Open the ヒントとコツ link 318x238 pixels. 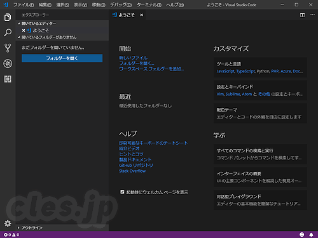point(131,154)
